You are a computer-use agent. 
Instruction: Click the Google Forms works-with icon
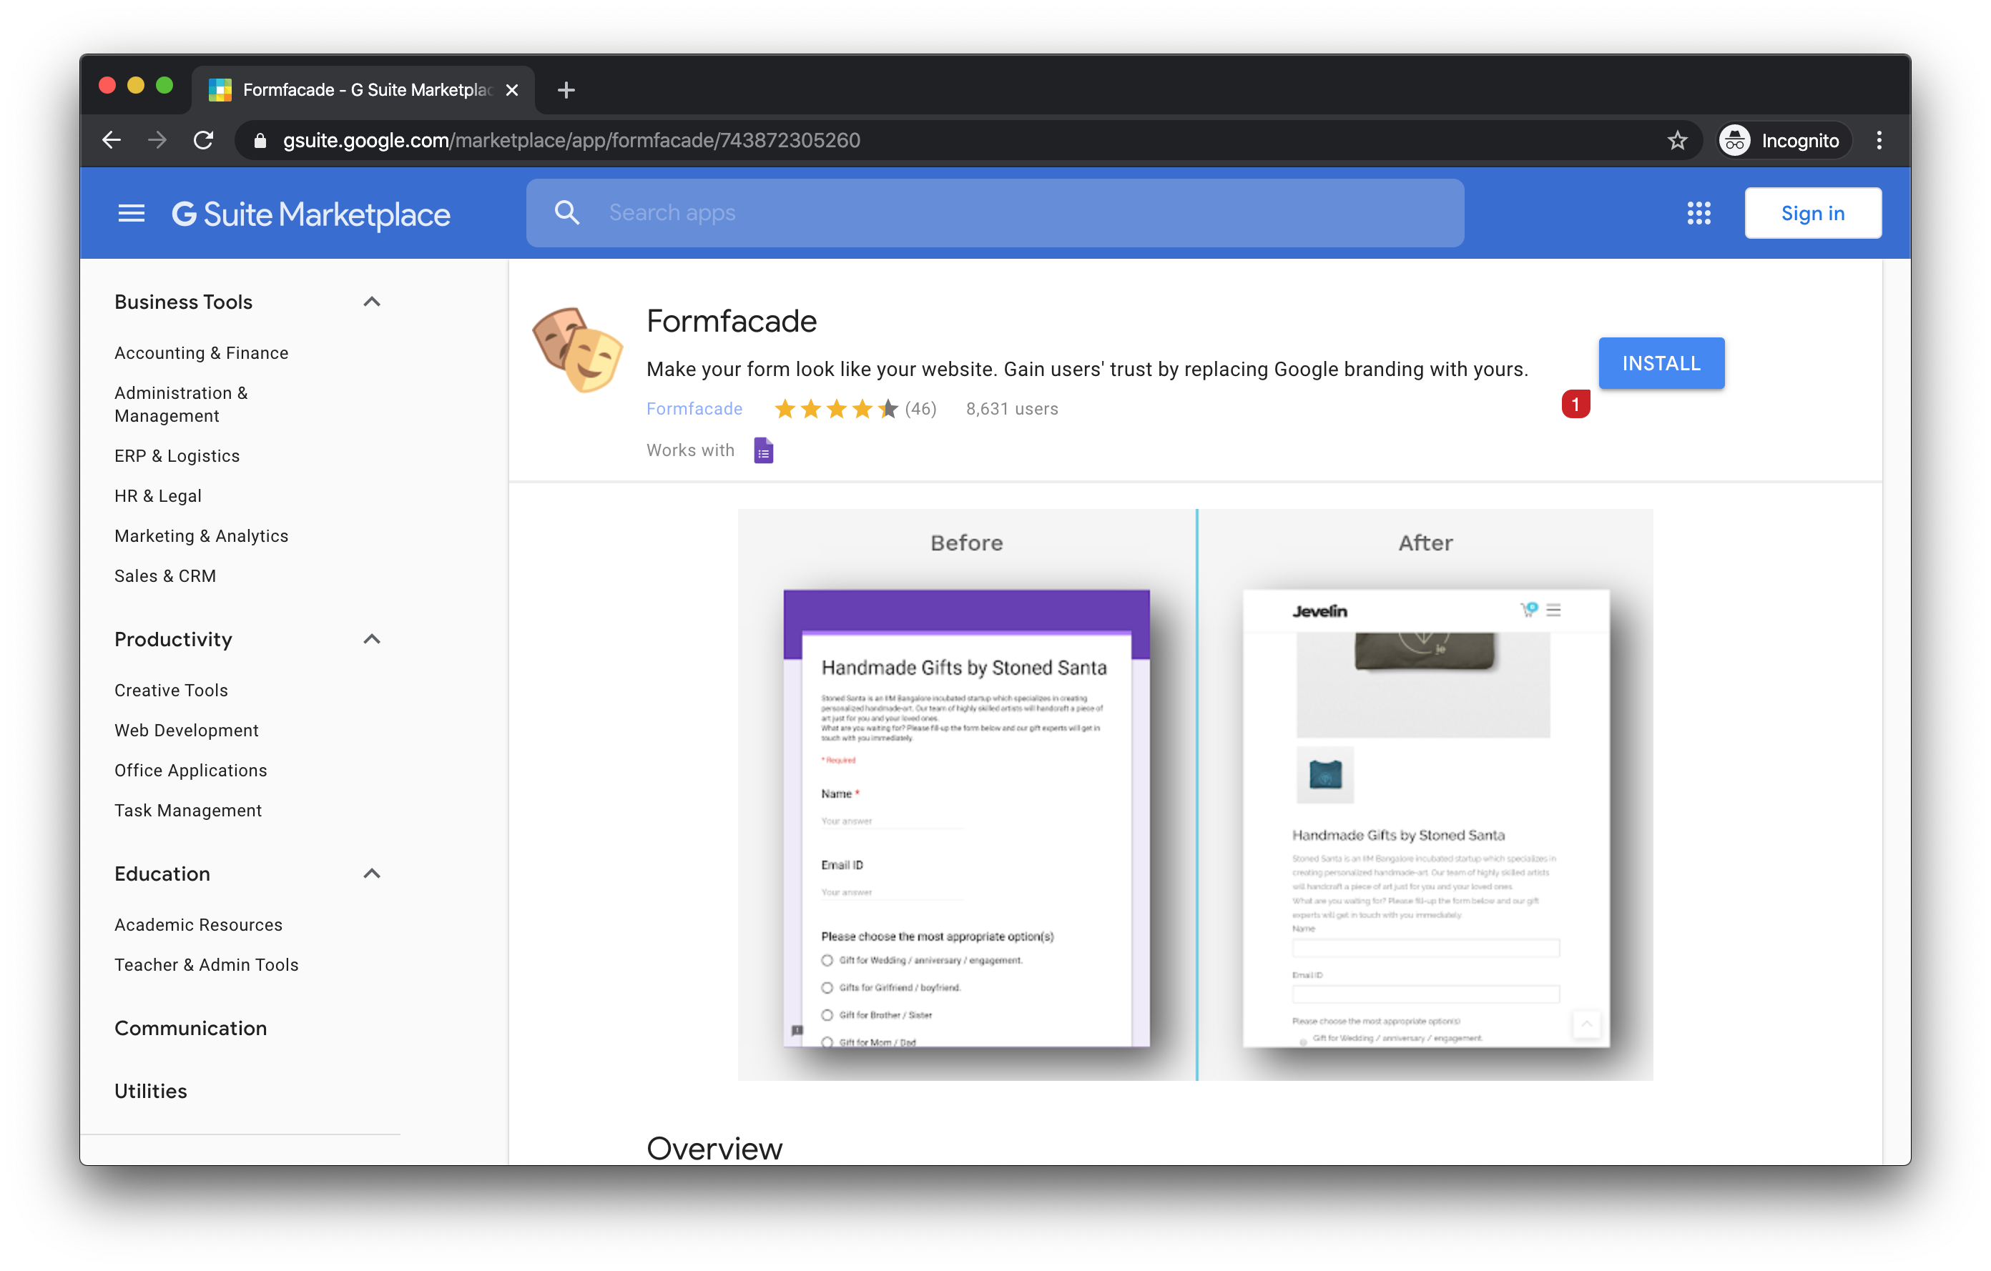tap(763, 450)
